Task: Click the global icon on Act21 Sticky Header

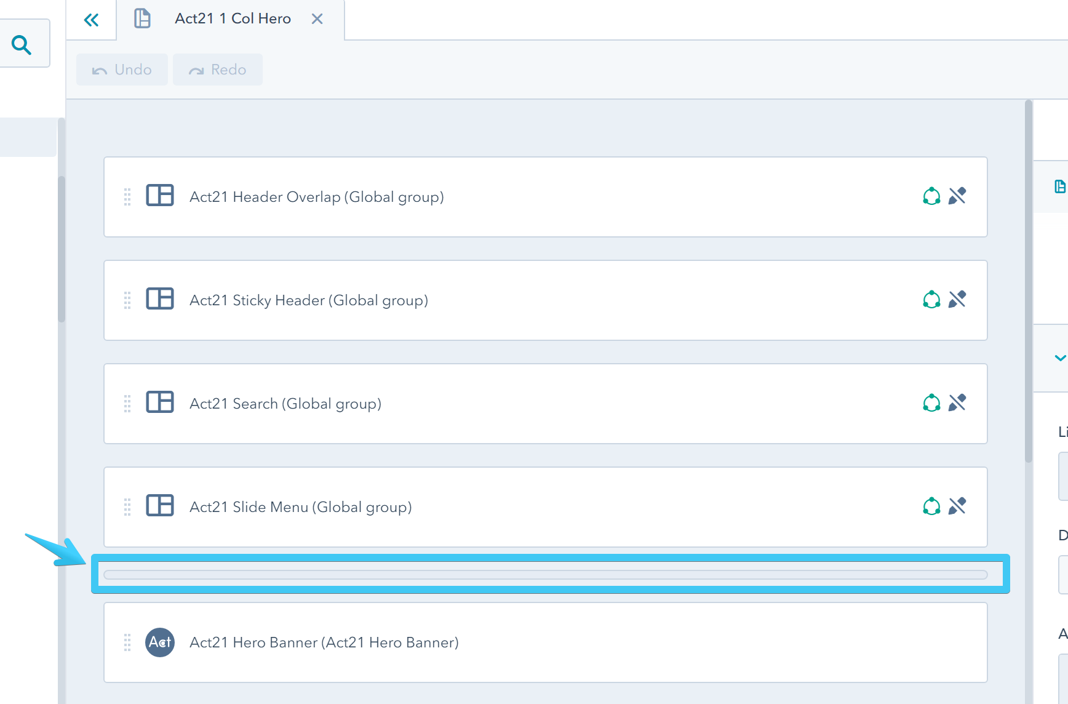Action: pyautogui.click(x=931, y=300)
